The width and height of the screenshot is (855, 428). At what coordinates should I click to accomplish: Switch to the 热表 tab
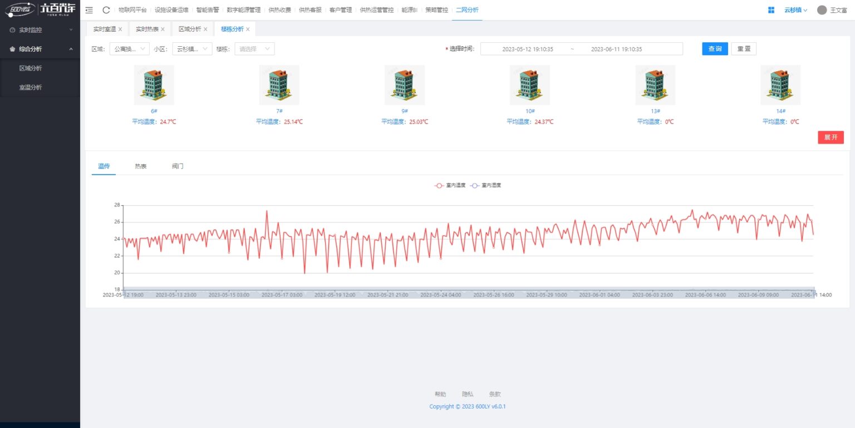coord(140,166)
